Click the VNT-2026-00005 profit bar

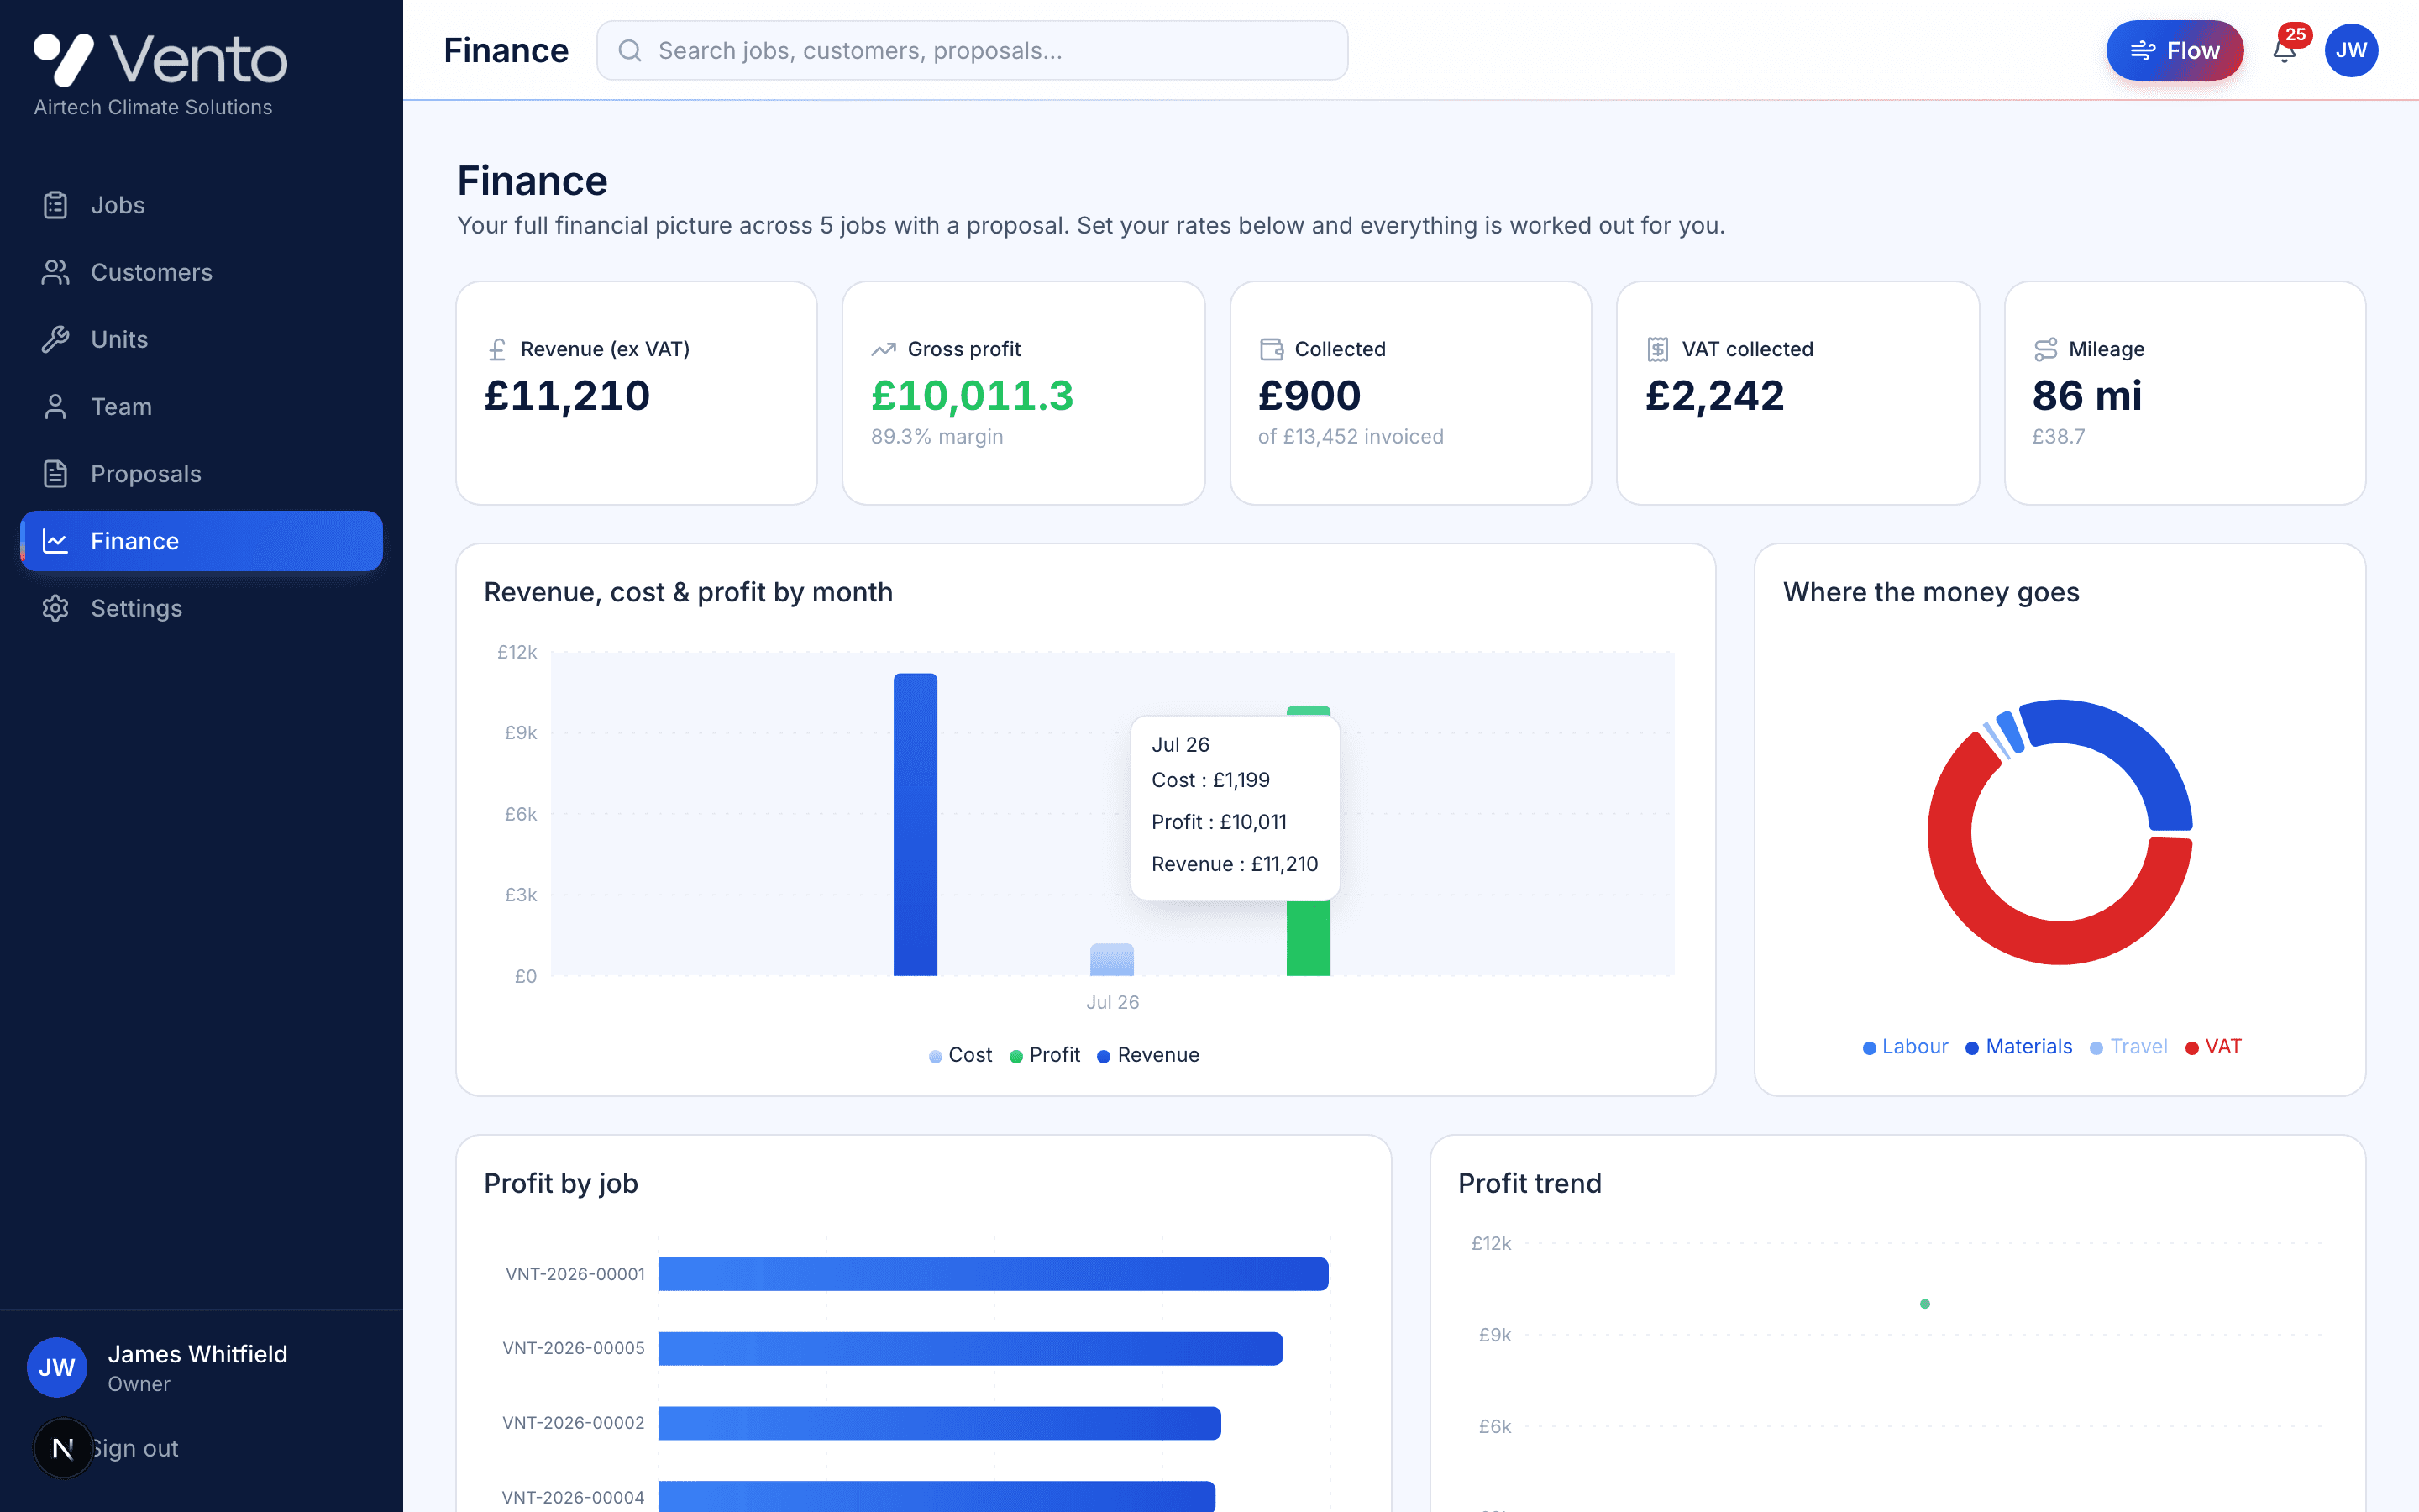(969, 1348)
